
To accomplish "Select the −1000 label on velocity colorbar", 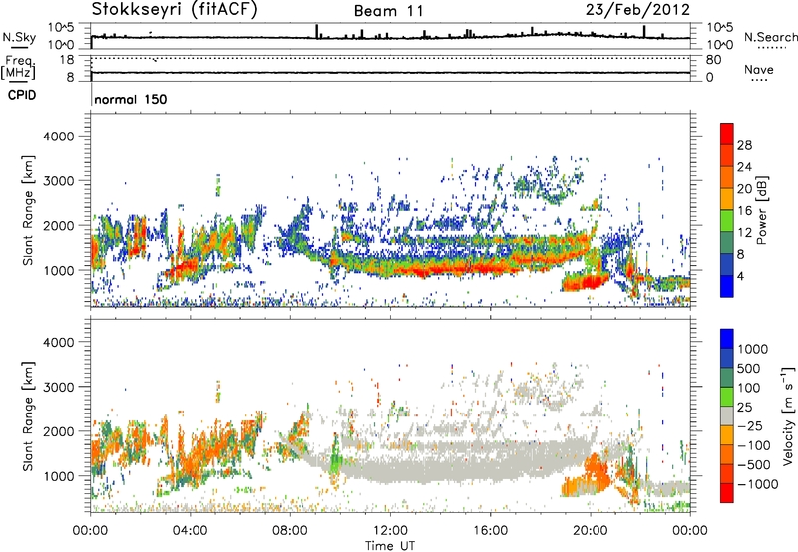I will click(757, 484).
